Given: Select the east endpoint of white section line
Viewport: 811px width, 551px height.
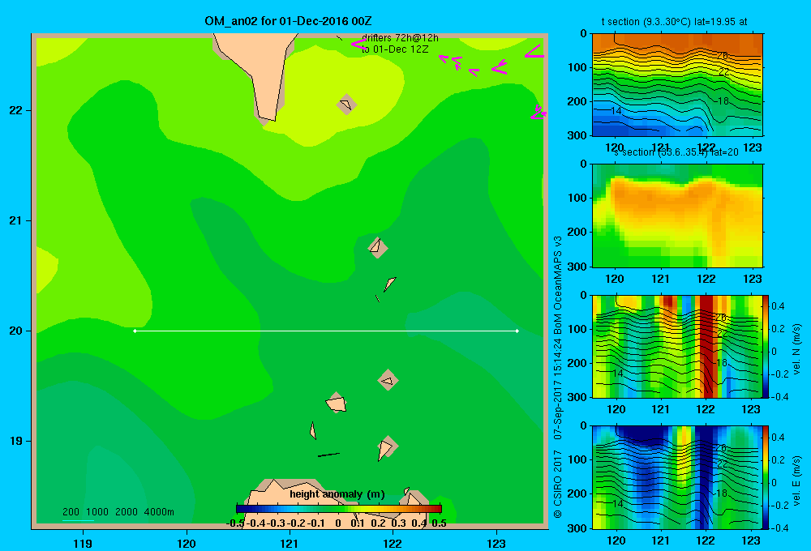Looking at the screenshot, I should click(x=517, y=331).
